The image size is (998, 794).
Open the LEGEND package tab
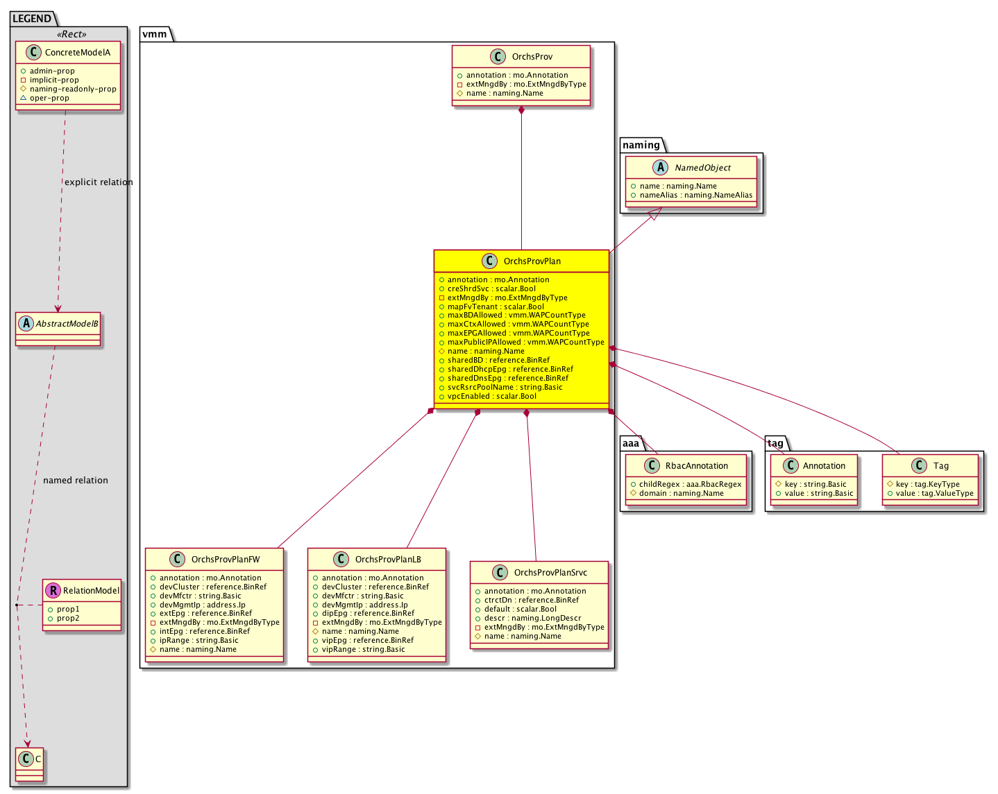pyautogui.click(x=32, y=19)
